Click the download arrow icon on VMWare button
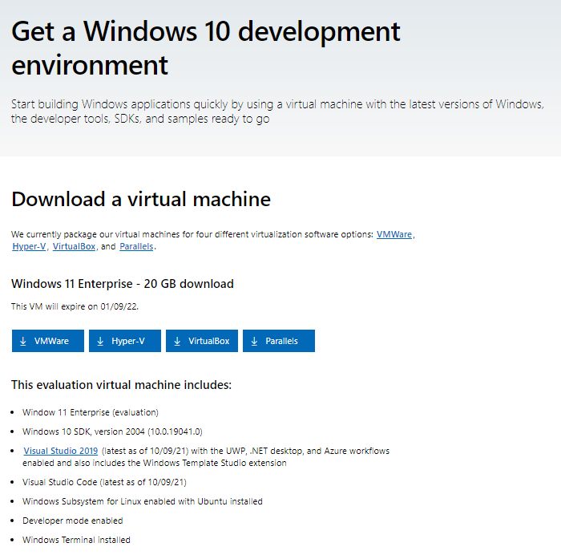This screenshot has height=555, width=561. coord(23,341)
